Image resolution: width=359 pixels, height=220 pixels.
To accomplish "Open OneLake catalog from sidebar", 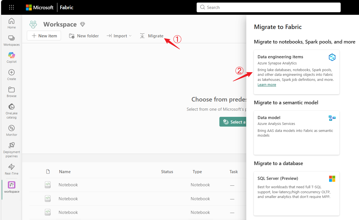I will click(11, 111).
